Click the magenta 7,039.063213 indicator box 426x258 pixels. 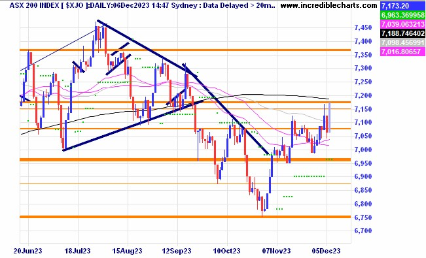(402, 24)
